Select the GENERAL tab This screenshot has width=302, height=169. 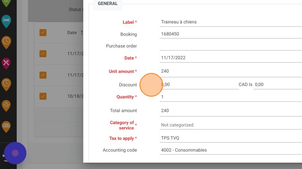tap(108, 4)
